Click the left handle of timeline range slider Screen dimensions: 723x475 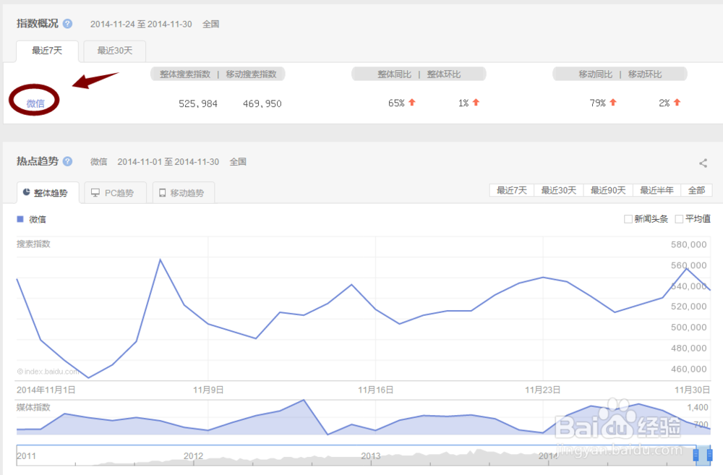point(696,455)
